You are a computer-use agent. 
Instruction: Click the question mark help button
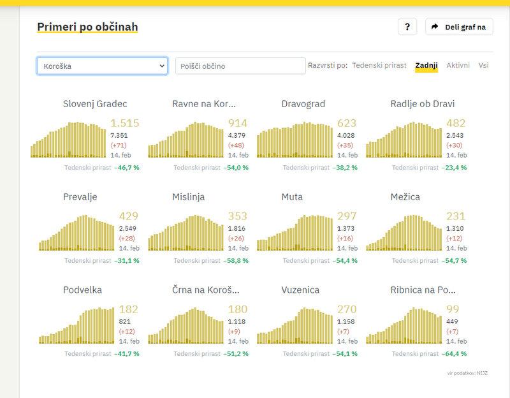(407, 27)
